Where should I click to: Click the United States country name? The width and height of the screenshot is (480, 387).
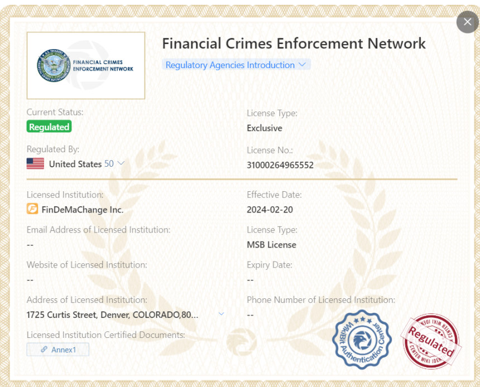tap(75, 164)
